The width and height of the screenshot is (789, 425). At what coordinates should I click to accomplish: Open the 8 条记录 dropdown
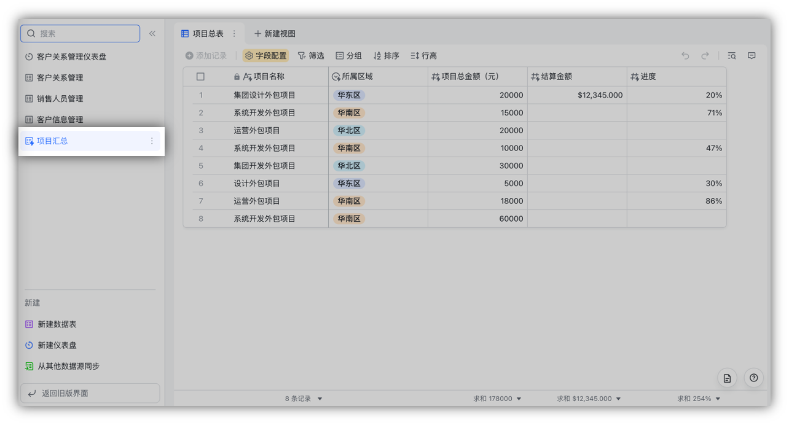pyautogui.click(x=304, y=398)
